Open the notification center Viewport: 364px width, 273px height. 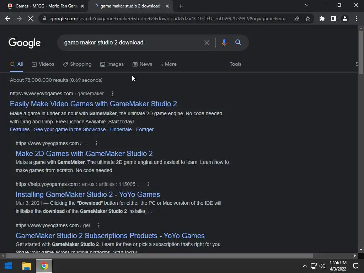[x=355, y=266]
